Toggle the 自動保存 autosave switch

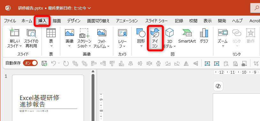click(31, 63)
